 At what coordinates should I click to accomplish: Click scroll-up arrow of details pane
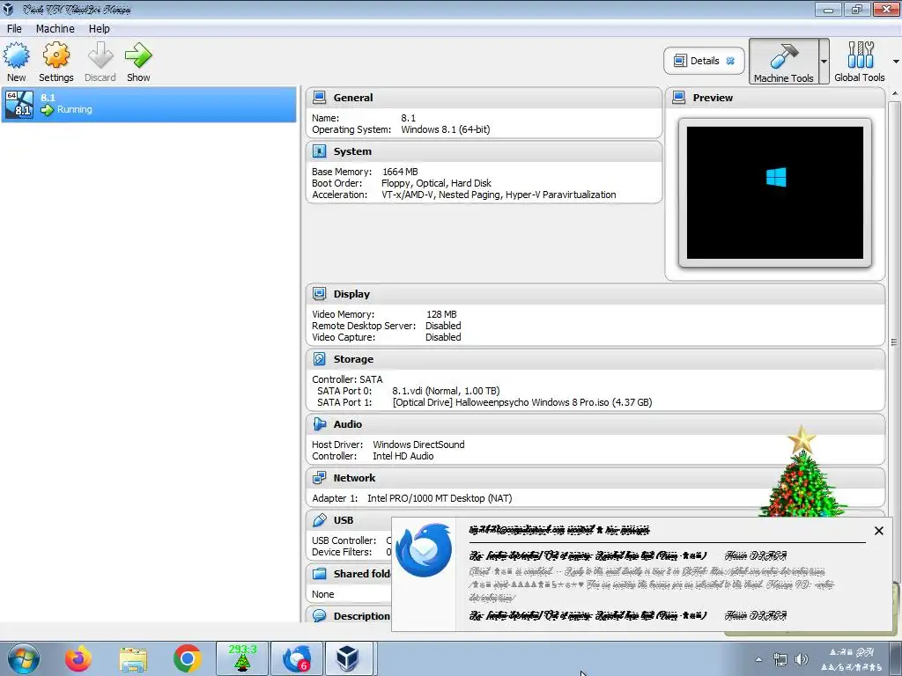click(x=895, y=93)
